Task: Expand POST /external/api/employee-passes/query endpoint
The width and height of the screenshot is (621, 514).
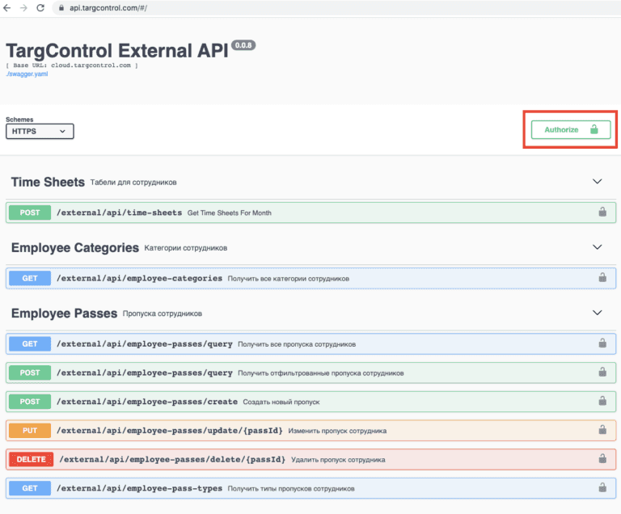Action: [x=310, y=373]
